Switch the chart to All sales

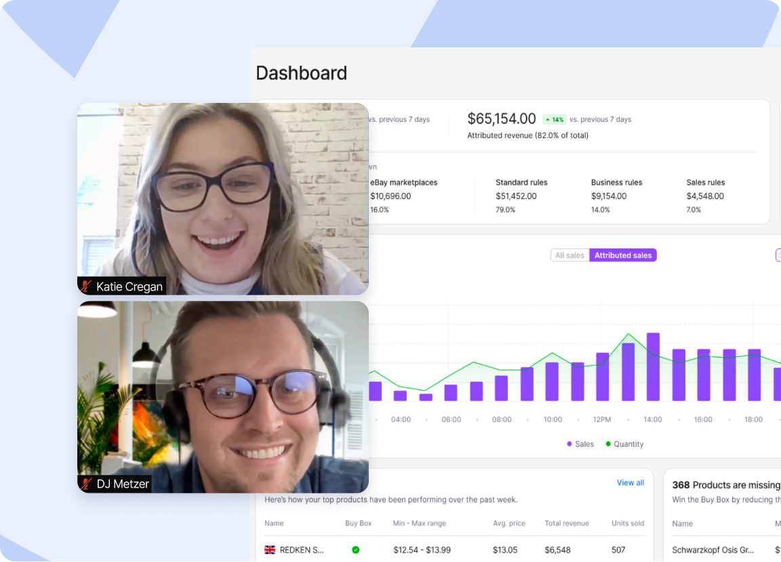(569, 255)
